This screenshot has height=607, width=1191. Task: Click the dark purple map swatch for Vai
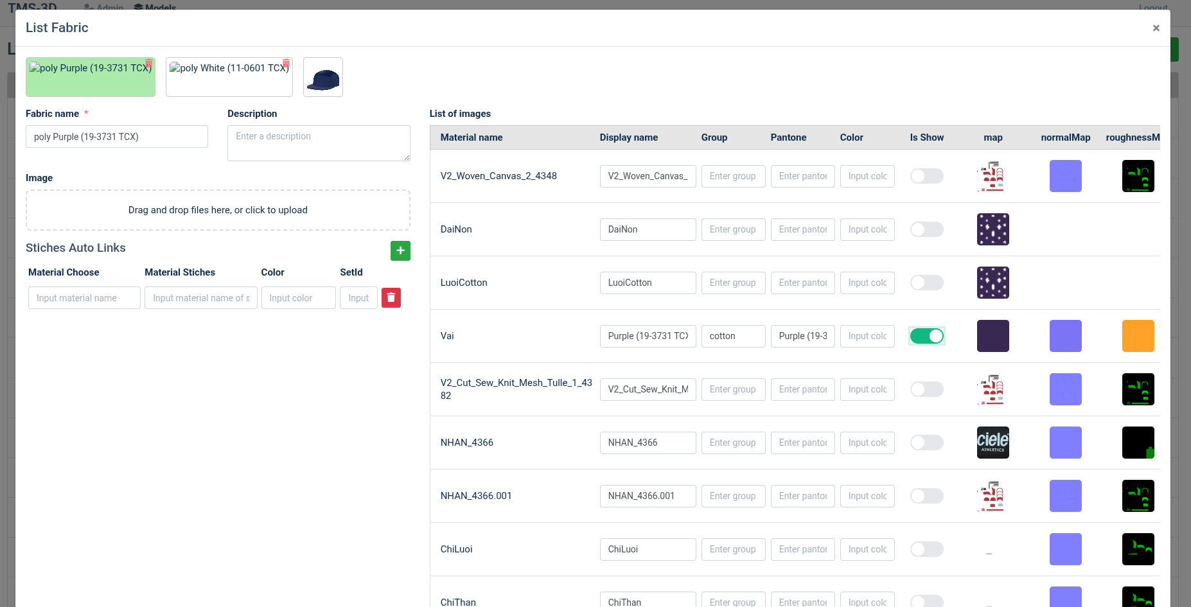pos(992,336)
